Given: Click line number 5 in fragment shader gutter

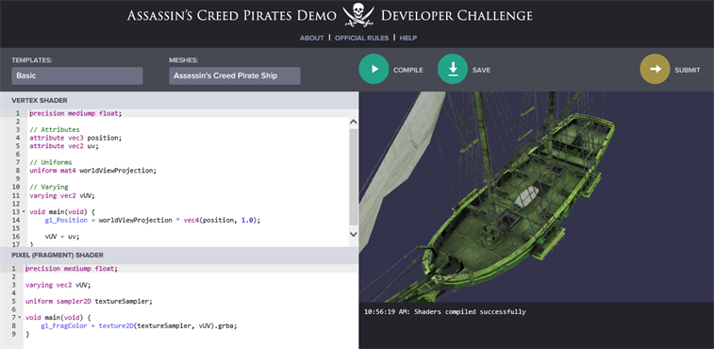Looking at the screenshot, I should tap(13, 301).
